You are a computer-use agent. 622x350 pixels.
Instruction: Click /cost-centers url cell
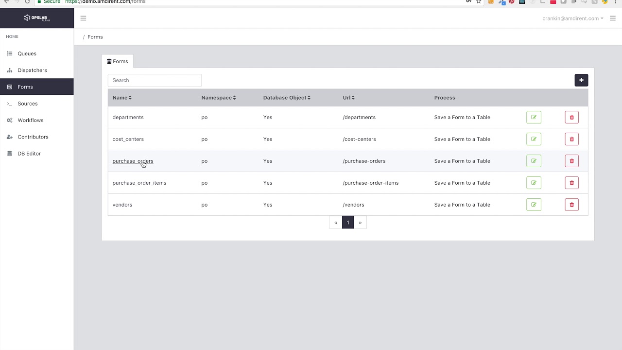[359, 139]
